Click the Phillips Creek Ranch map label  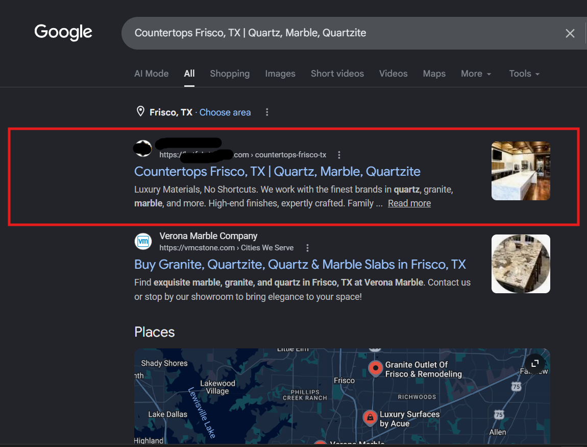click(305, 395)
